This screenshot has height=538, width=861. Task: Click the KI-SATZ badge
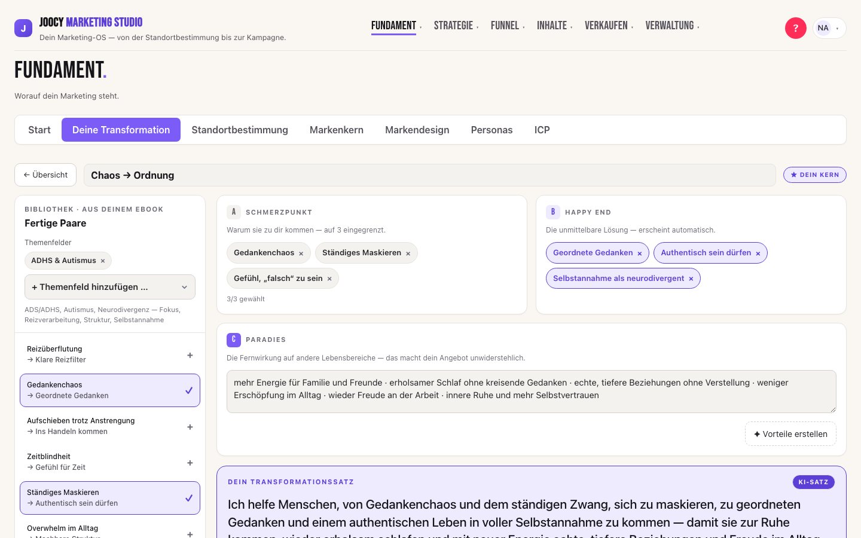[813, 482]
